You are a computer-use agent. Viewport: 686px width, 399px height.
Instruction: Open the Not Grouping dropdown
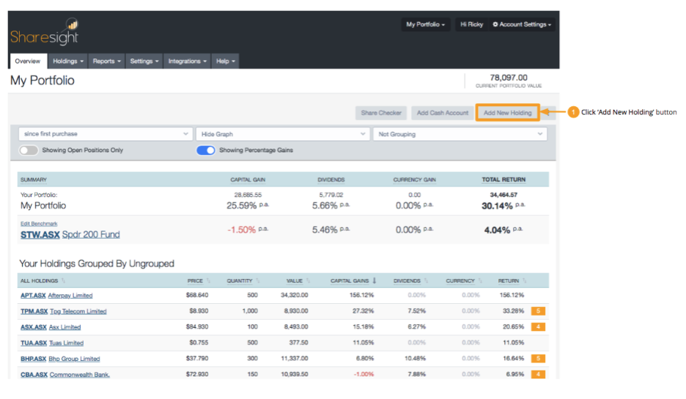[460, 134]
